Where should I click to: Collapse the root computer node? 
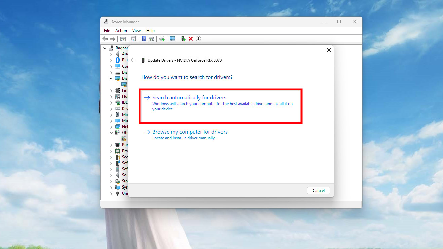[105, 48]
